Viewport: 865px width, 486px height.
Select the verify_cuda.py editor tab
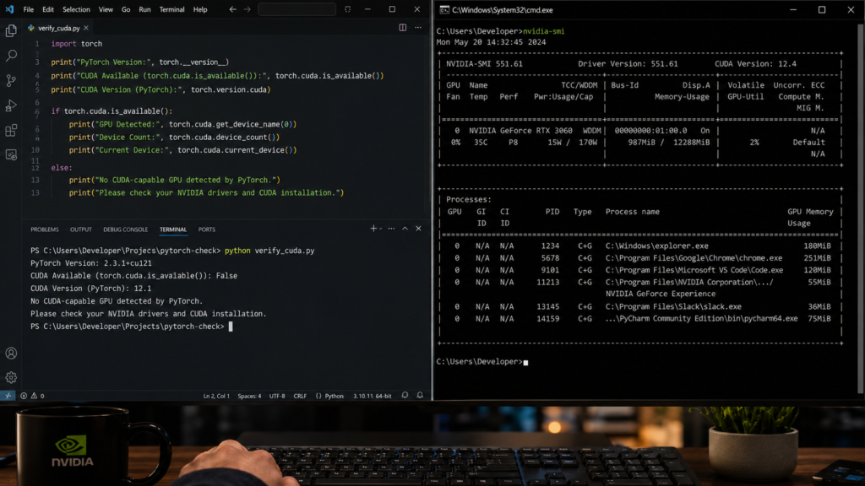coord(58,28)
